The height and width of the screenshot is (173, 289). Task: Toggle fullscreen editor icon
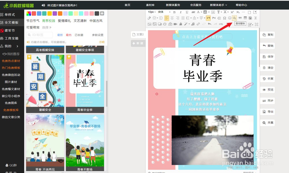[257, 24]
